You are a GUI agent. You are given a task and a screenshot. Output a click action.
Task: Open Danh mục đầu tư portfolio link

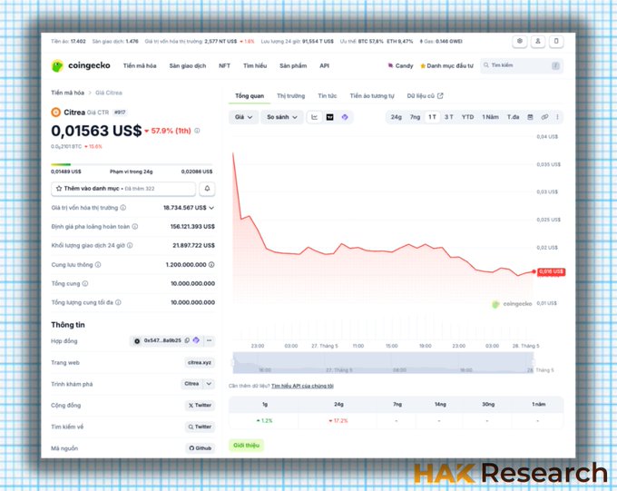coord(446,65)
